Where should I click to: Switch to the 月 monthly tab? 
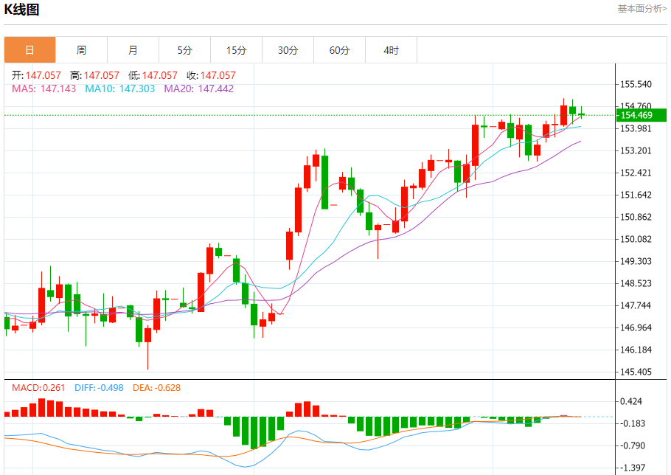[x=133, y=50]
